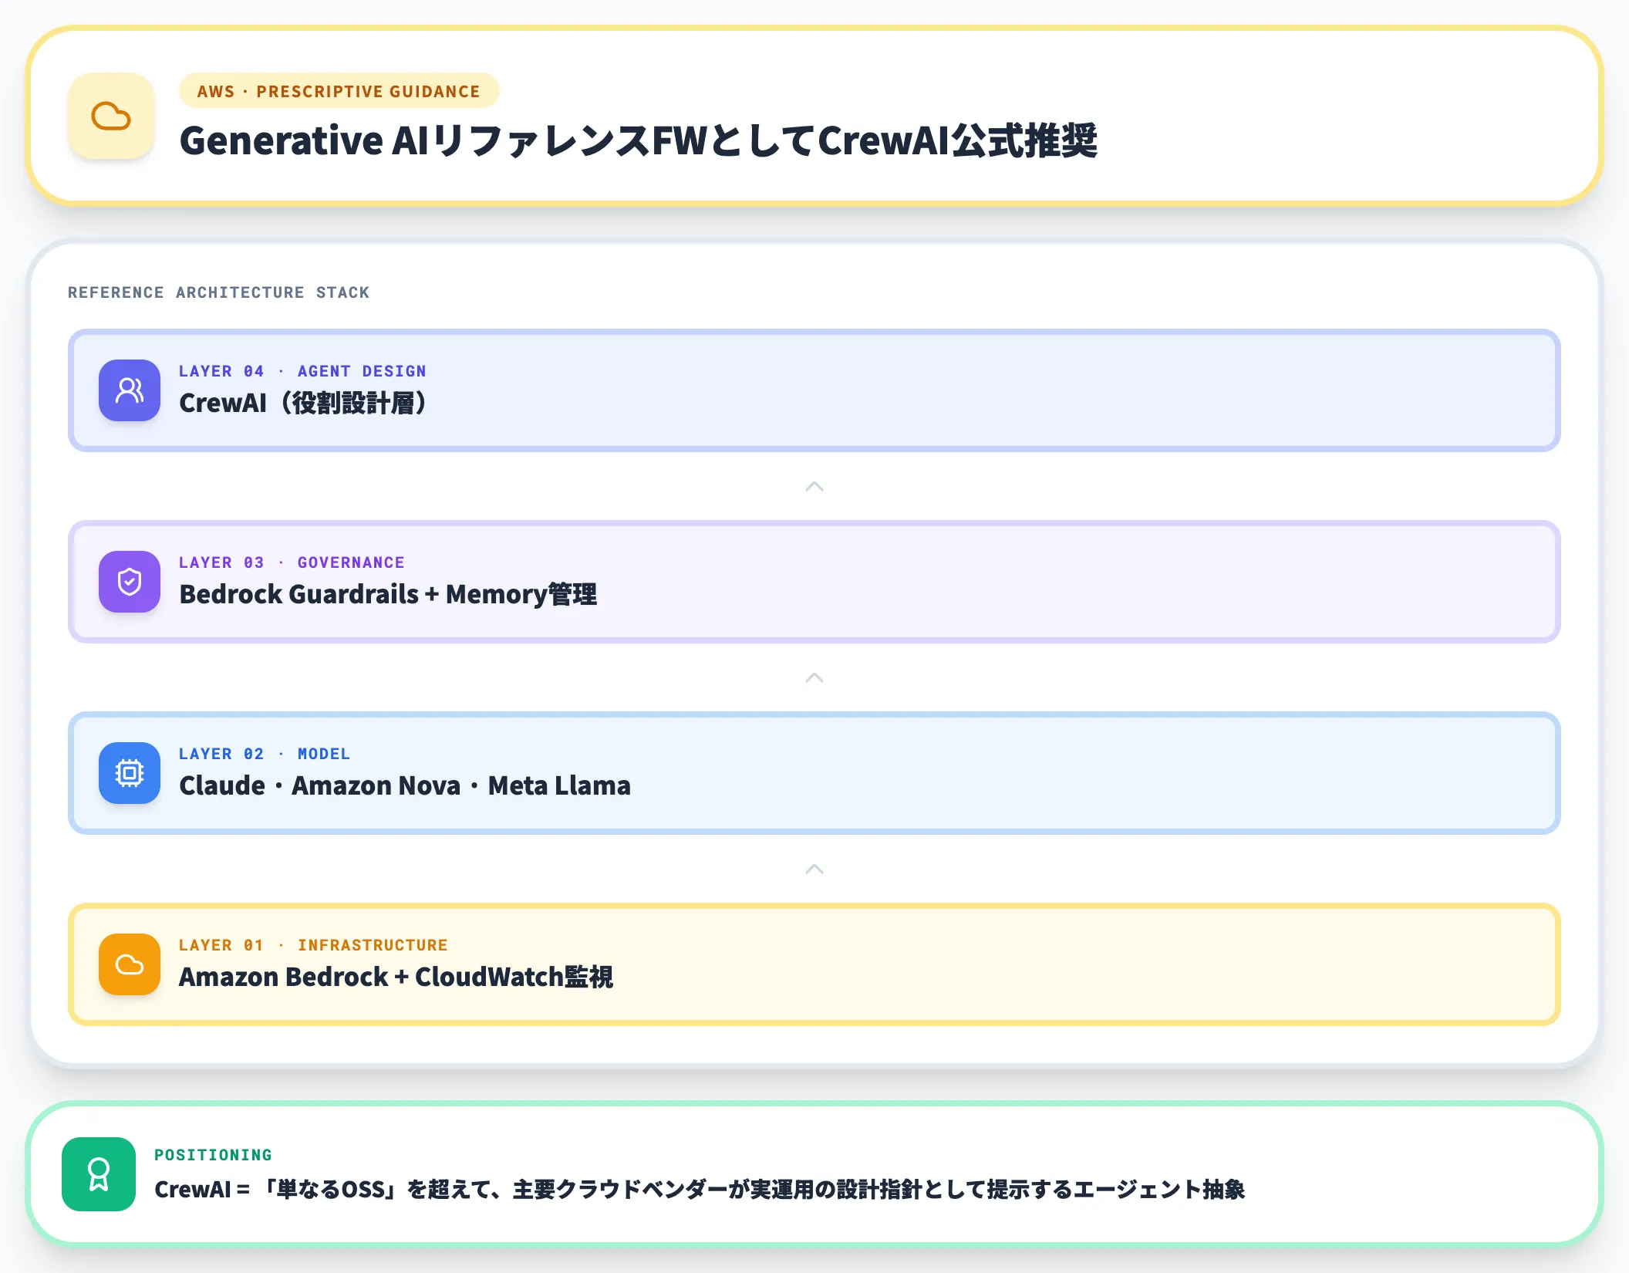Viewport: 1629px width, 1273px height.
Task: Click the Reference Architecture Stack label
Action: point(218,292)
